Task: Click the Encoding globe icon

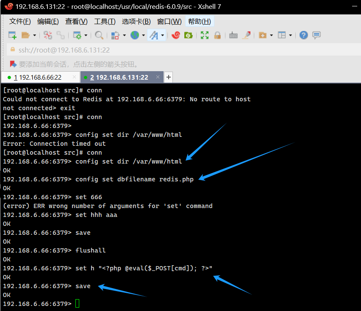Action: point(135,35)
